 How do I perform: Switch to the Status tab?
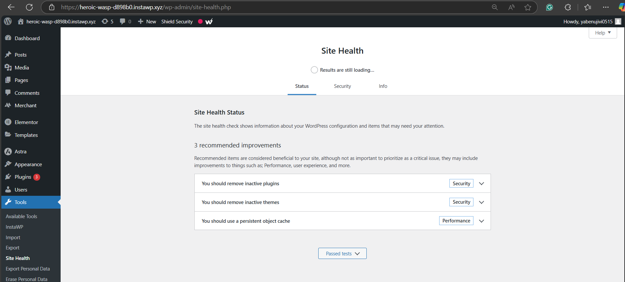coord(302,86)
